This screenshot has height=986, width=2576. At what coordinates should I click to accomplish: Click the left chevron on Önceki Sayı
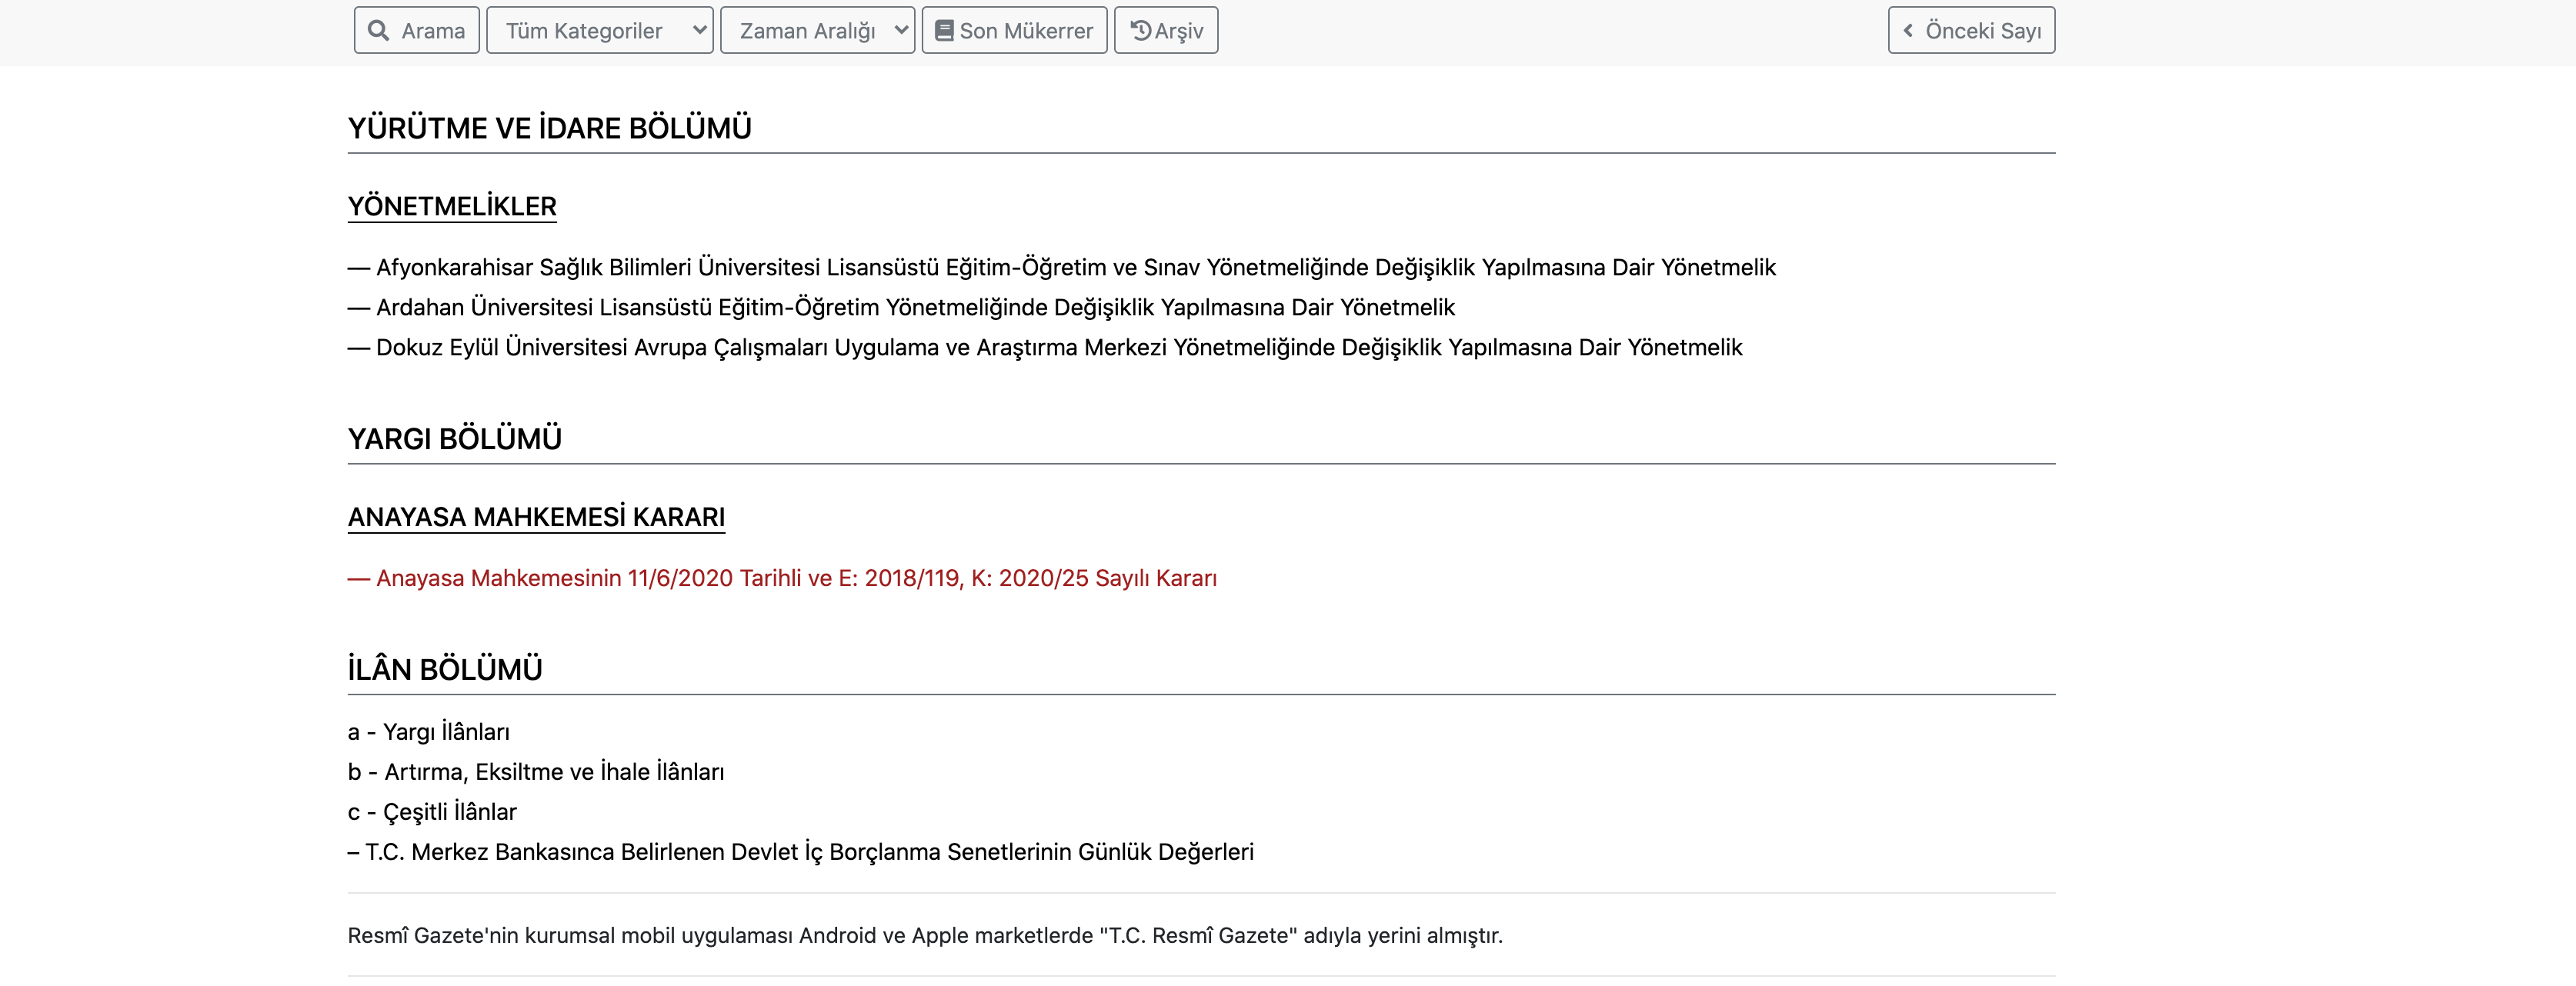click(x=1908, y=30)
